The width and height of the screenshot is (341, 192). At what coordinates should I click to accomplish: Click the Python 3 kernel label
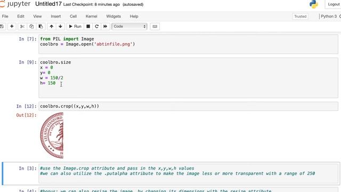point(329,17)
